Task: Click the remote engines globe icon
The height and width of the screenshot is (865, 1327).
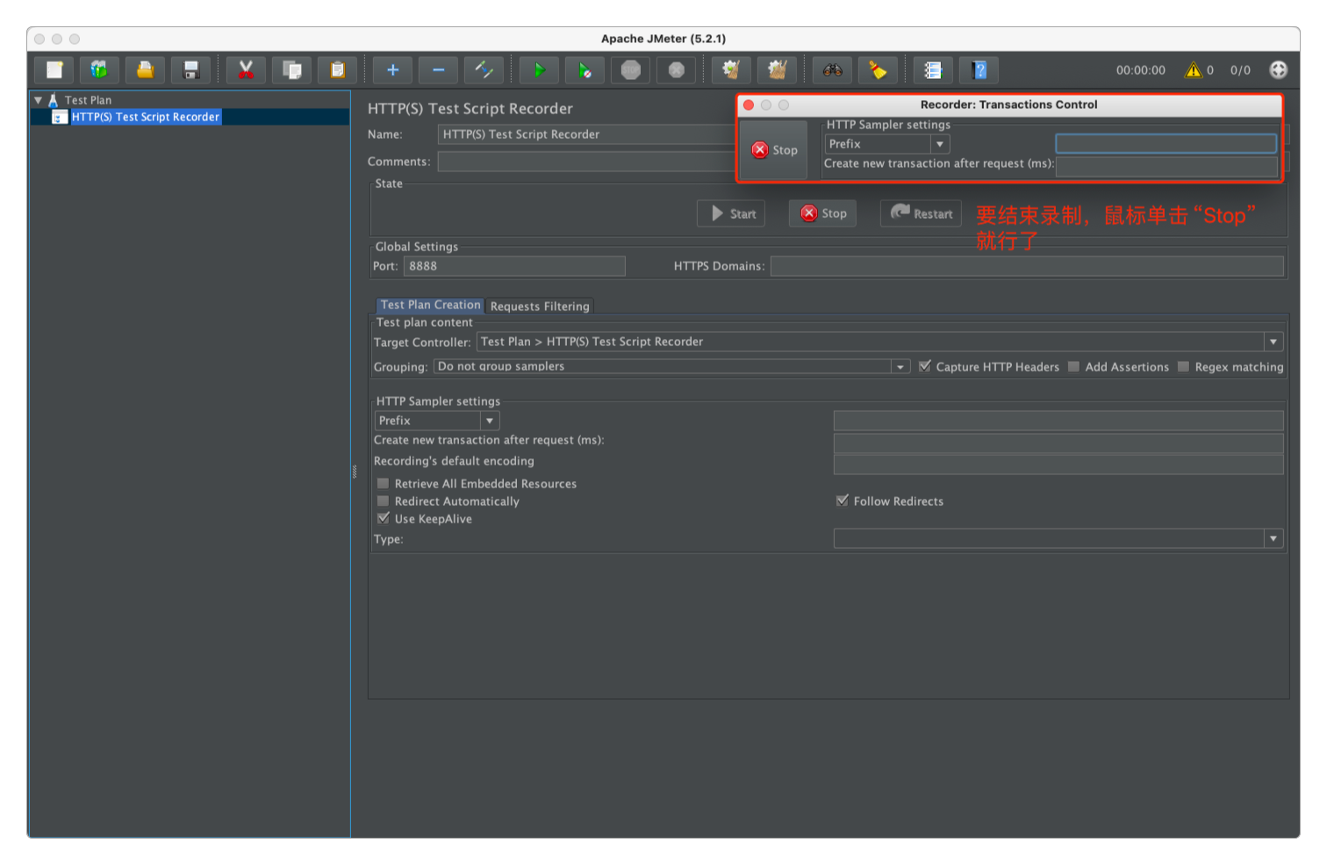Action: coord(1279,69)
